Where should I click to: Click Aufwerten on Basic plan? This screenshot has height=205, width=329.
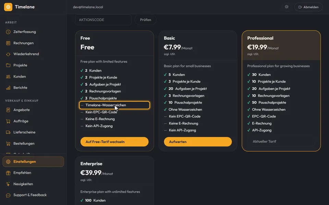pyautogui.click(x=198, y=142)
